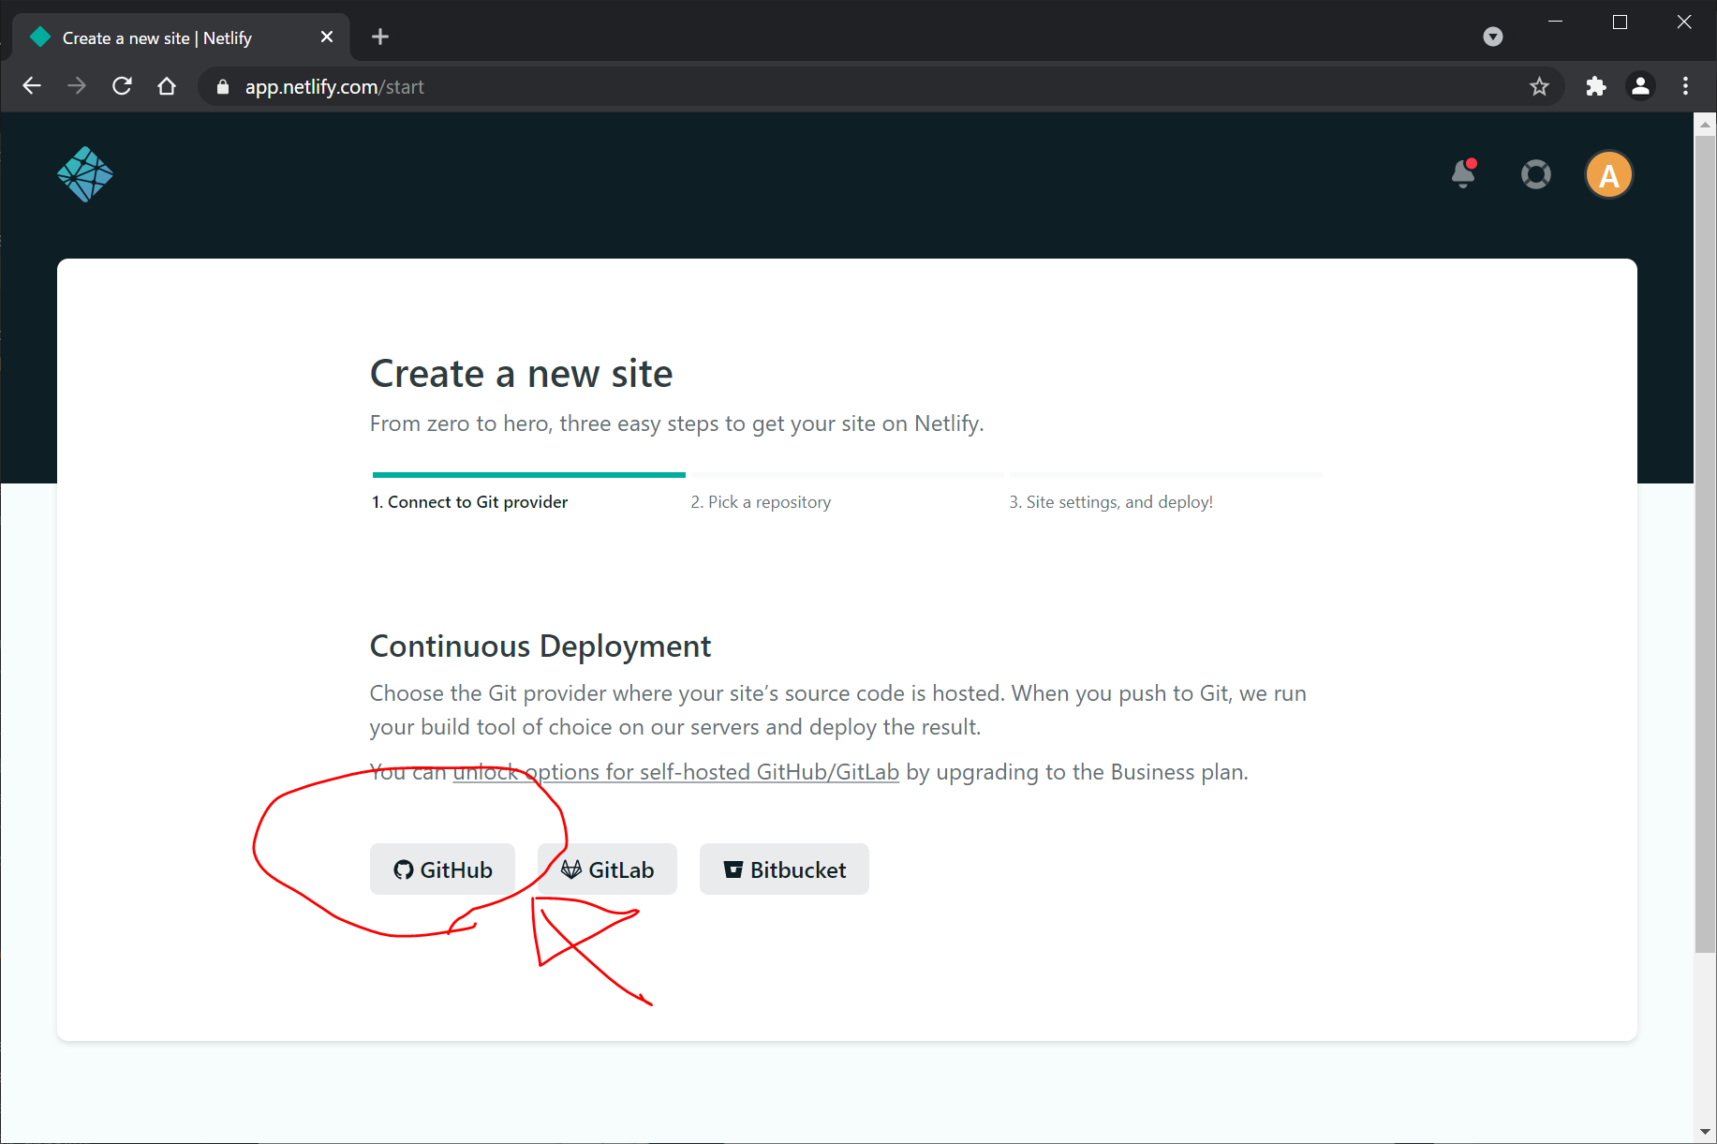The height and width of the screenshot is (1144, 1717).
Task: Connect with GitHub button
Action: (x=442, y=869)
